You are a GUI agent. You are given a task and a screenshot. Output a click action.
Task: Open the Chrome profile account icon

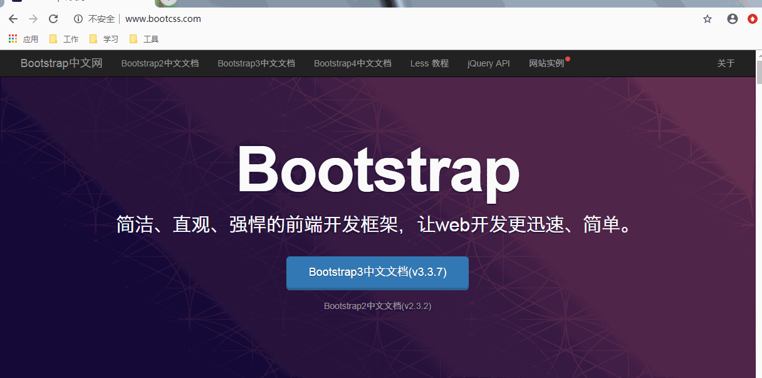point(732,19)
